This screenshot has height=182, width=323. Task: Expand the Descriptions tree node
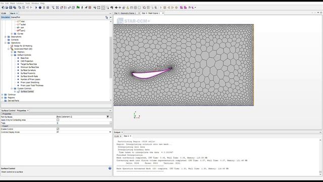[x=6, y=37]
